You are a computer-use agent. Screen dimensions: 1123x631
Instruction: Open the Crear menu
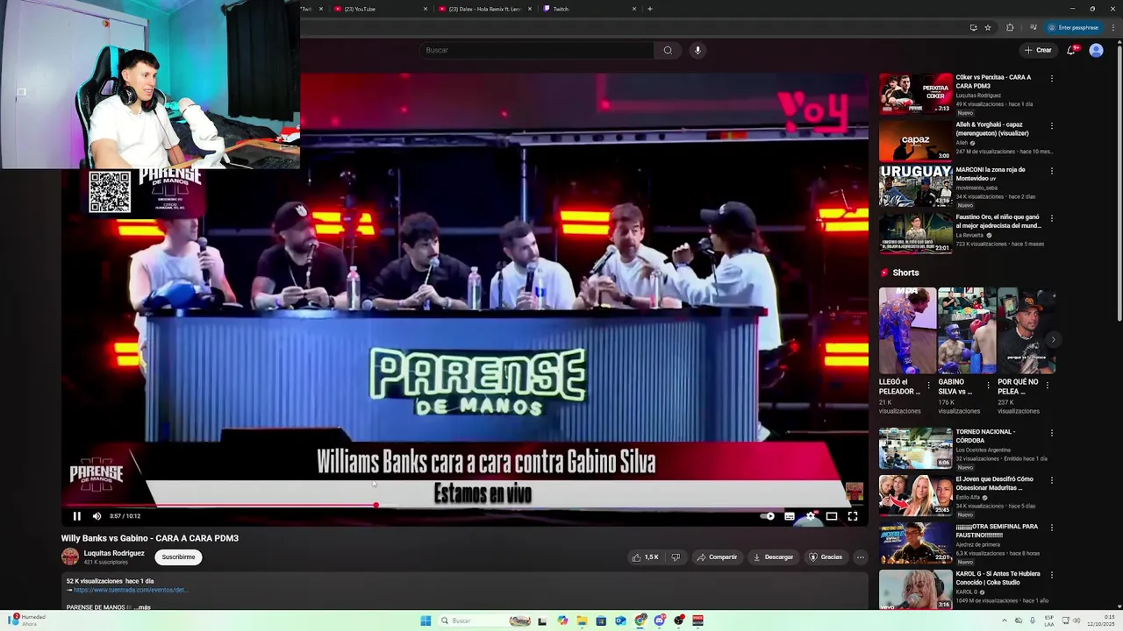1038,50
